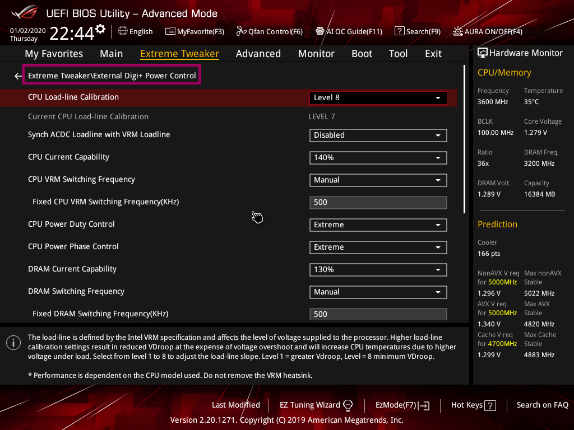Click the CPU/Memory section heading
This screenshot has width=574, height=430.
click(504, 73)
